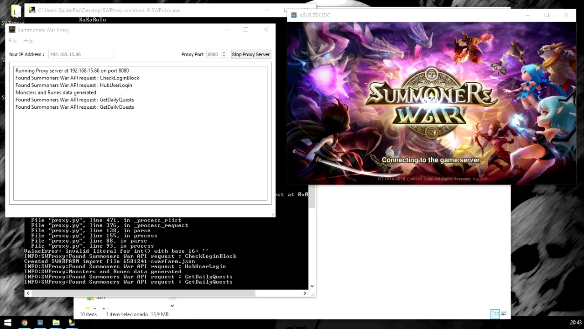Open the SWProxy Python icon in taskbar
The image size is (584, 329).
click(72, 323)
